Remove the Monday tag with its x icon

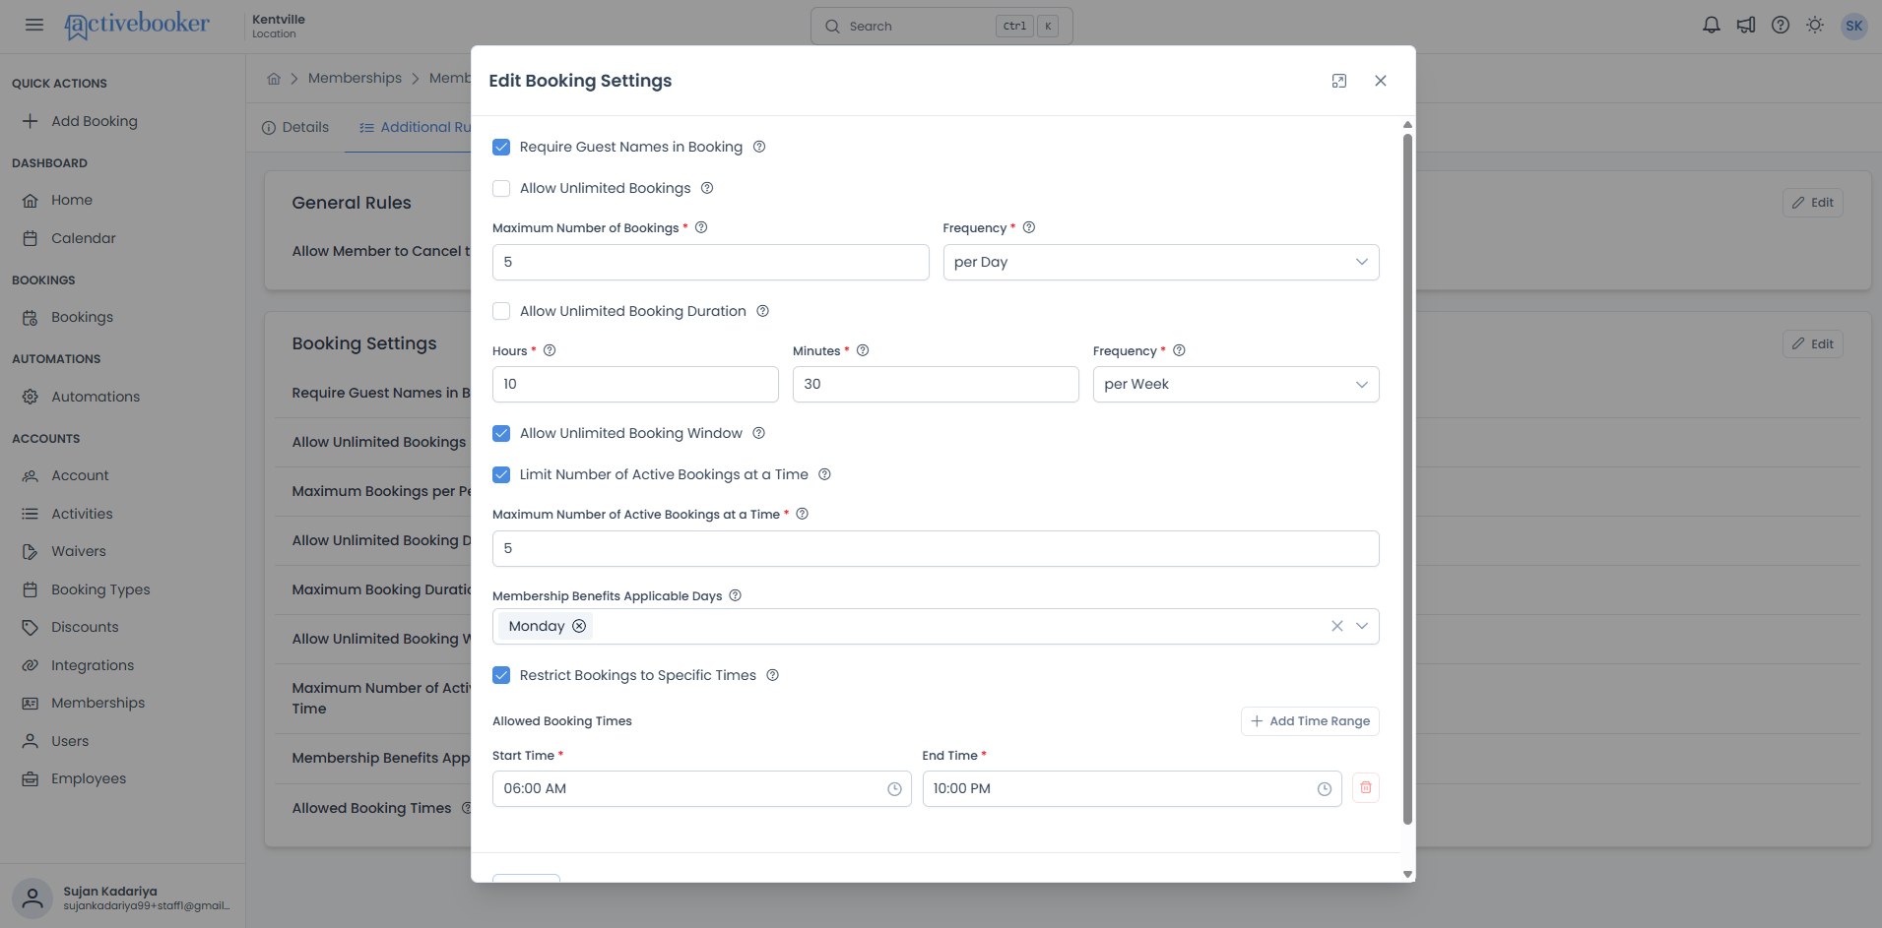coord(579,626)
